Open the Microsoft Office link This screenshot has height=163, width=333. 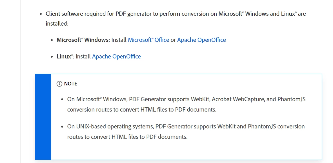tap(148, 40)
